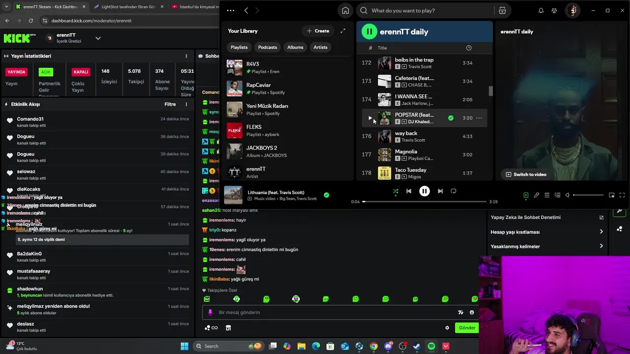The width and height of the screenshot is (630, 354).
Task: Open more options for POPSTAR track
Action: tap(479, 118)
